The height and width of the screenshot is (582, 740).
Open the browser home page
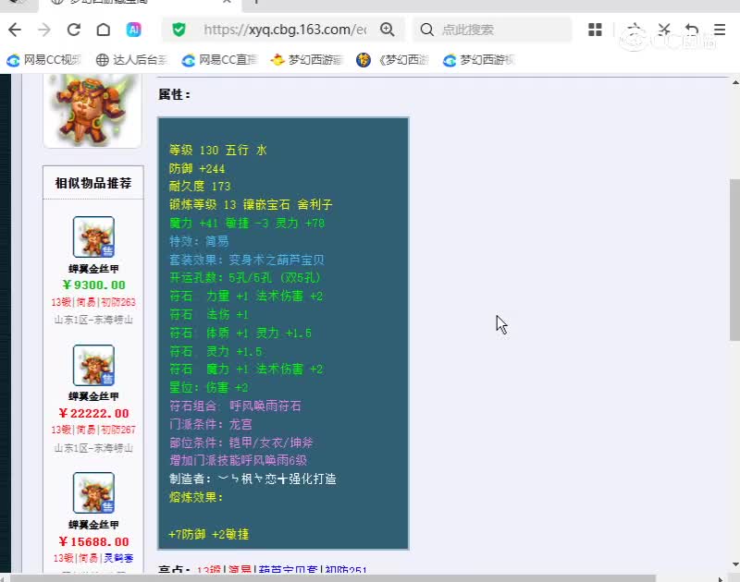(104, 30)
